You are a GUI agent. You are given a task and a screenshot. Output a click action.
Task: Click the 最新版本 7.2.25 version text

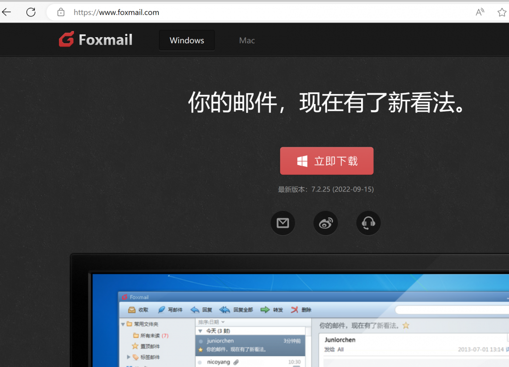click(326, 189)
